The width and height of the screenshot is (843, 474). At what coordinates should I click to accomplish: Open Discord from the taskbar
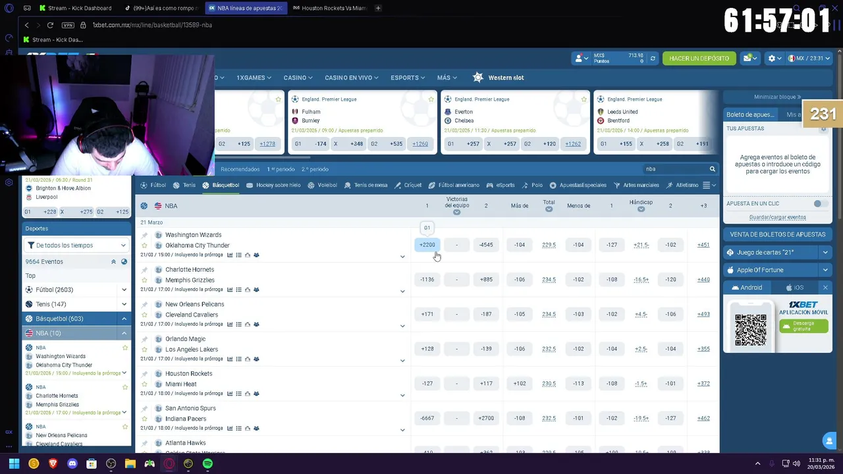coord(72,463)
